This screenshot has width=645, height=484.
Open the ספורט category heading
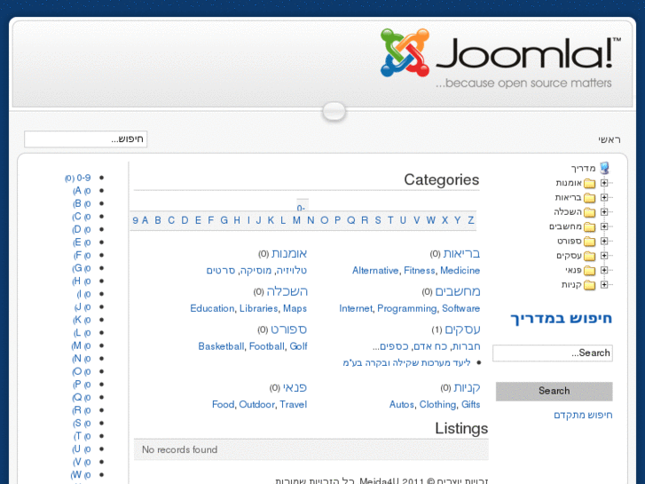[x=288, y=329]
